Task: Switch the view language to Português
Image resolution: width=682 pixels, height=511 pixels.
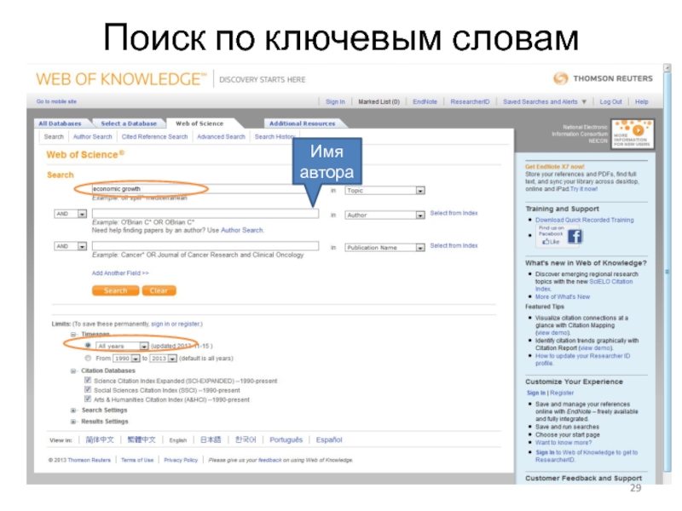Action: tap(286, 439)
